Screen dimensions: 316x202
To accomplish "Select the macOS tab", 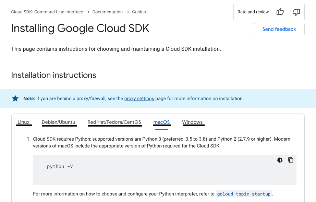I will (x=161, y=122).
